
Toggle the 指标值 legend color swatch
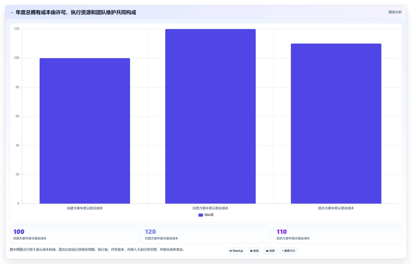click(x=200, y=215)
